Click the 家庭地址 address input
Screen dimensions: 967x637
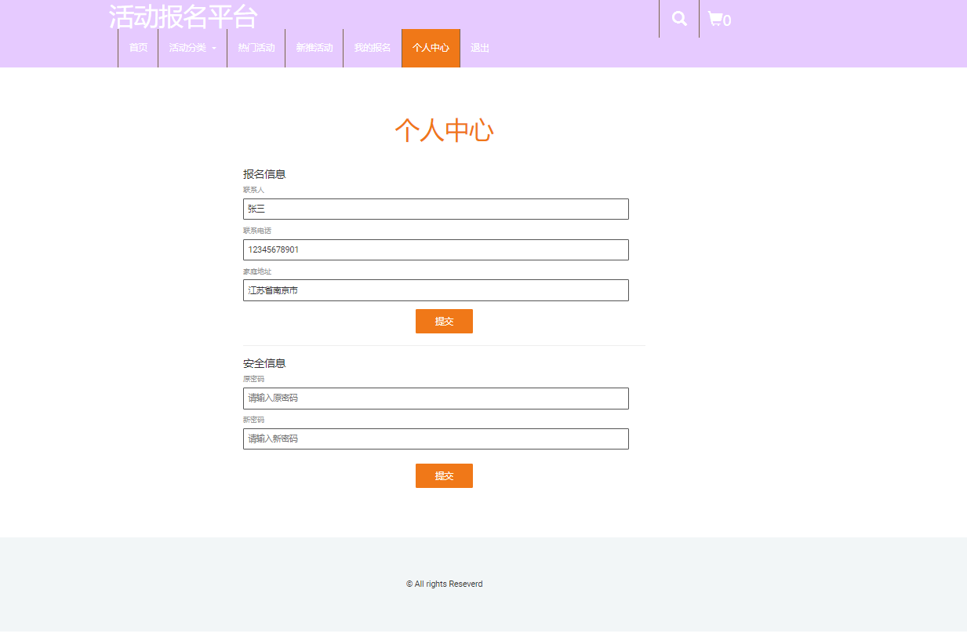pos(435,289)
